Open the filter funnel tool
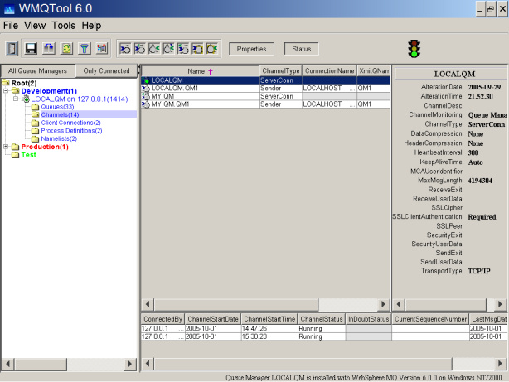509x382 pixels. coord(85,49)
